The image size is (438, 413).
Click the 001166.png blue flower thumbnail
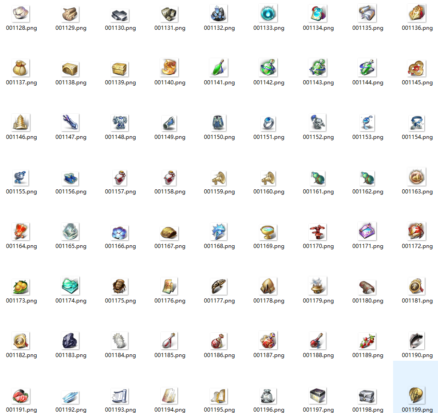coord(120,232)
